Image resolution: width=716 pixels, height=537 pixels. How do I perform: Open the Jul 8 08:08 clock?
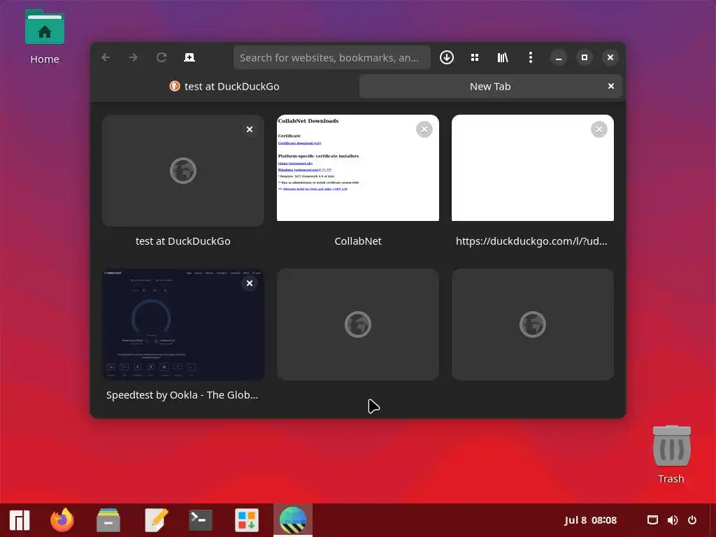tap(590, 520)
